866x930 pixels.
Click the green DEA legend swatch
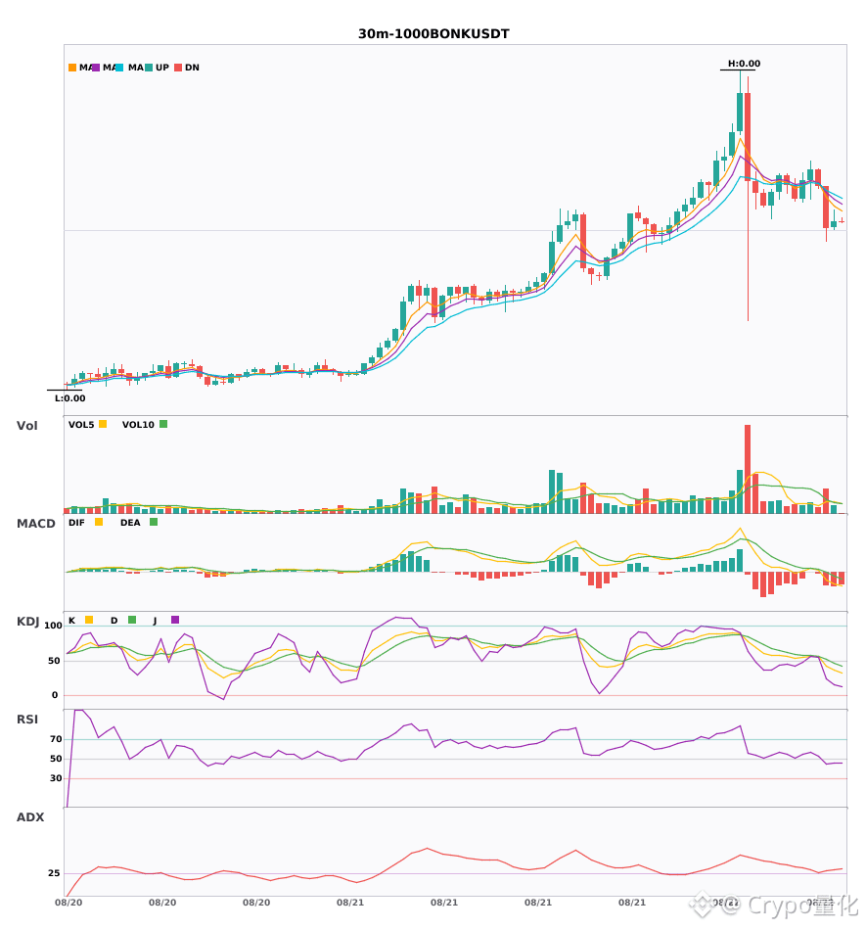154,522
